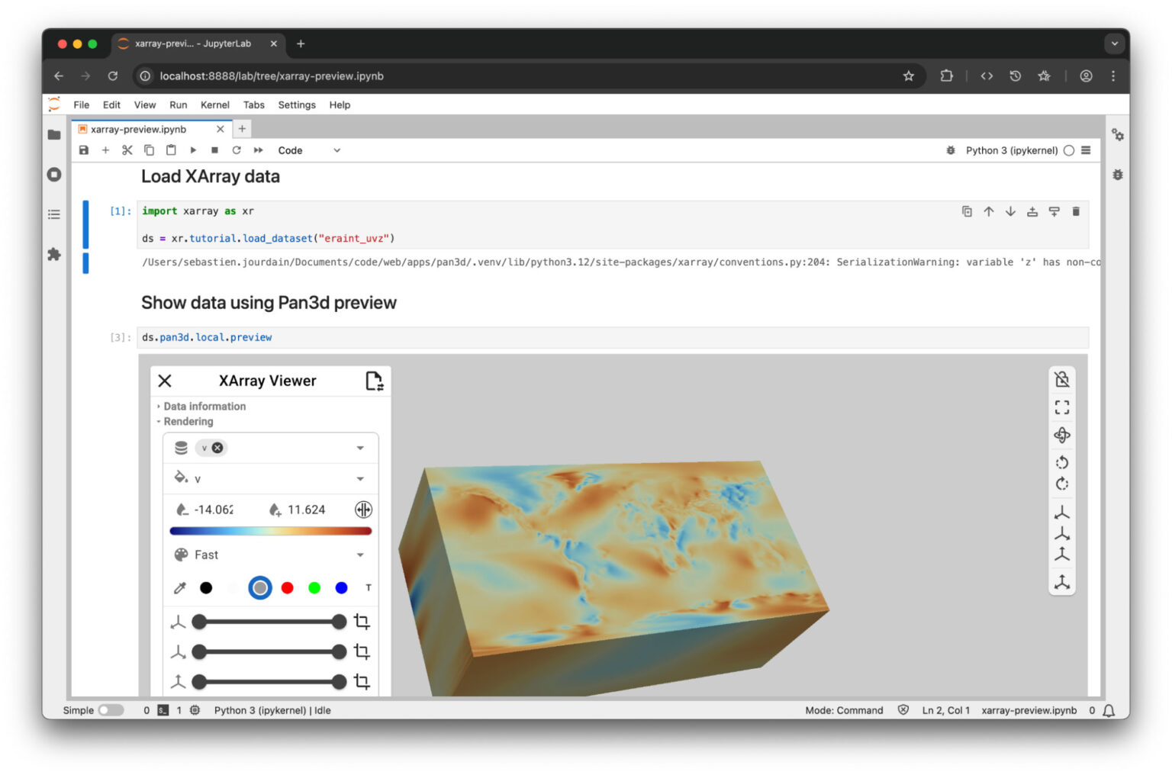Open the Kernel menu

coord(214,105)
